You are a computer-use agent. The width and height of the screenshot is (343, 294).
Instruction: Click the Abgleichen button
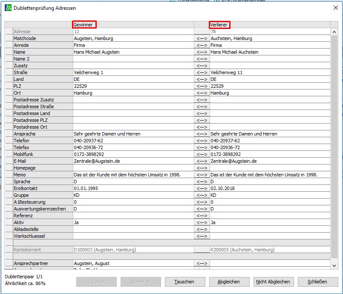click(229, 282)
